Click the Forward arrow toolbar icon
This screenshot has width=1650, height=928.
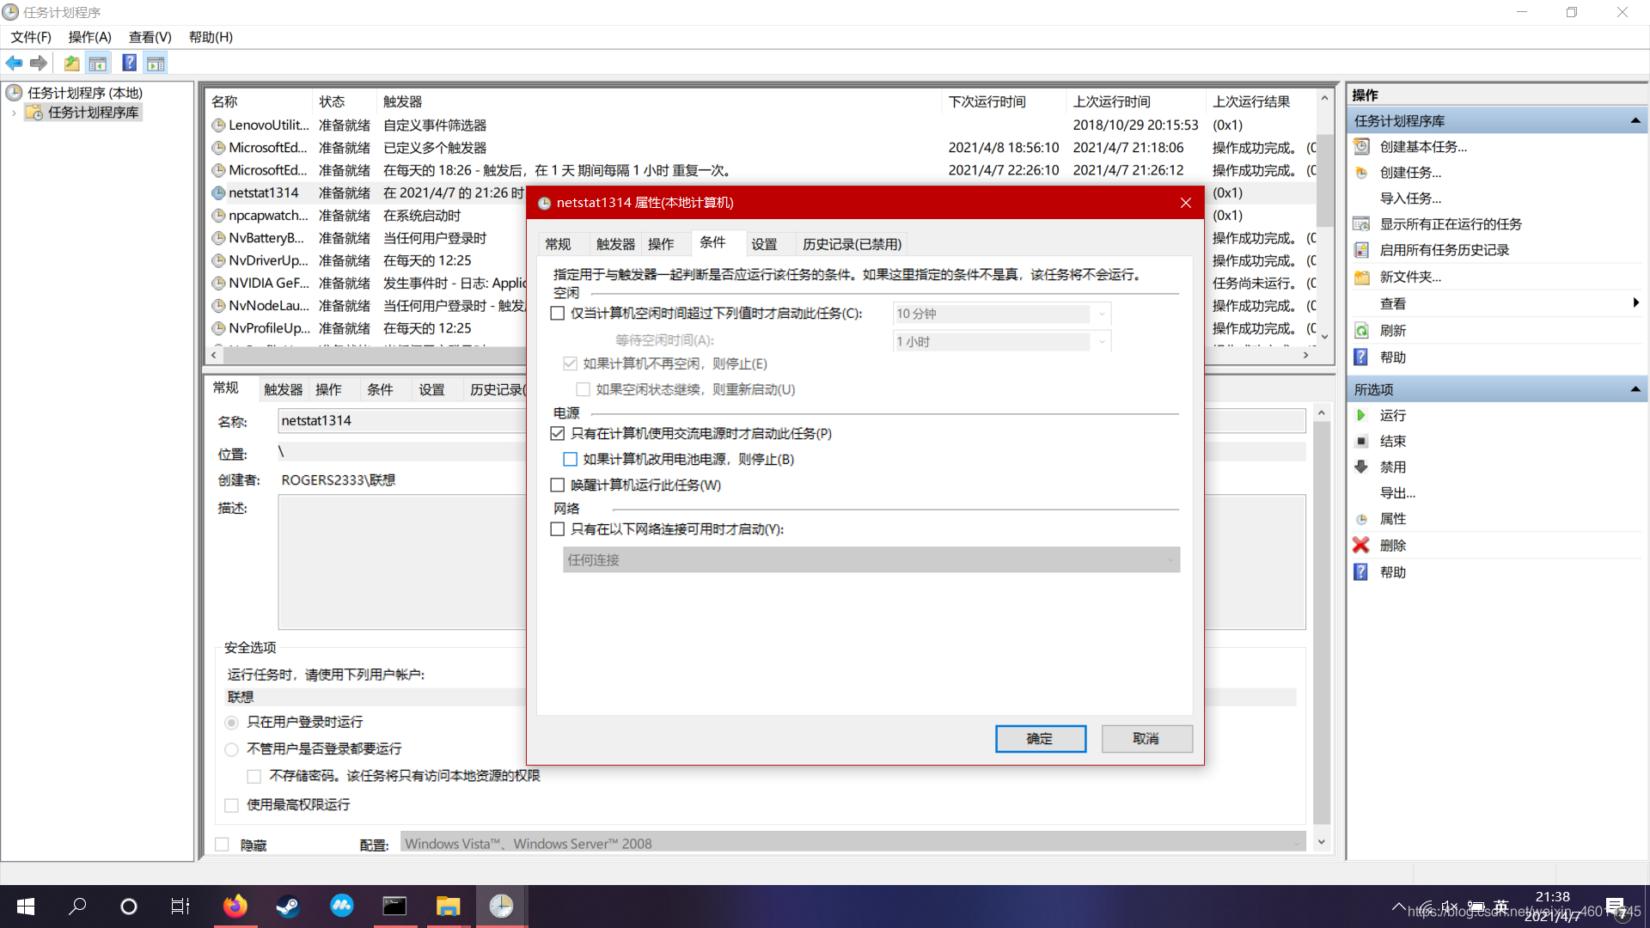tap(38, 63)
